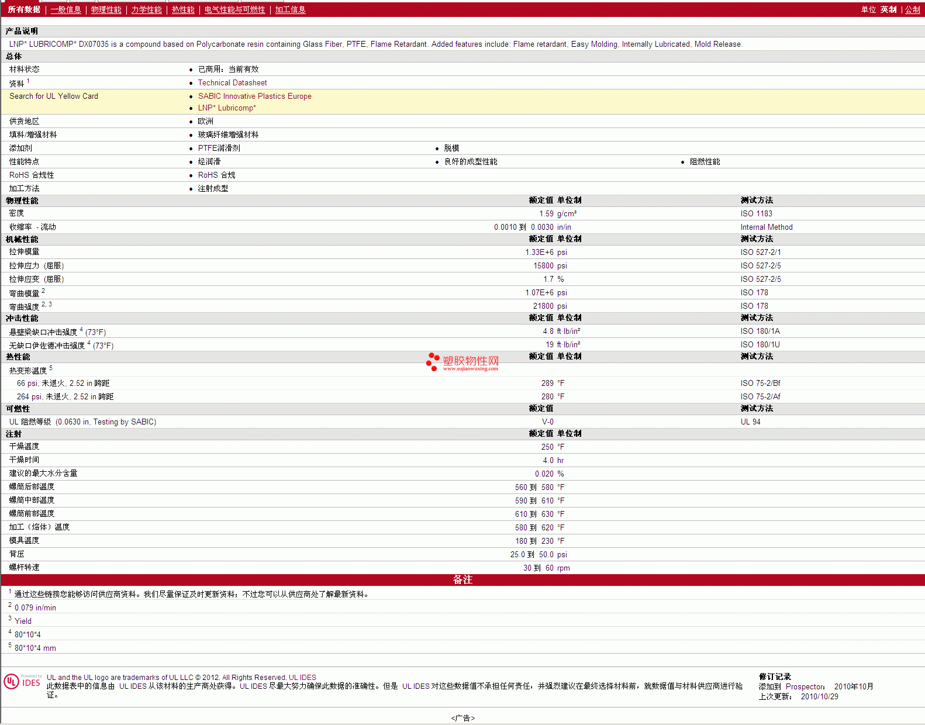This screenshot has height=725, width=925.
Task: Click the 螺筒后部温度 row label
Action: pos(32,488)
